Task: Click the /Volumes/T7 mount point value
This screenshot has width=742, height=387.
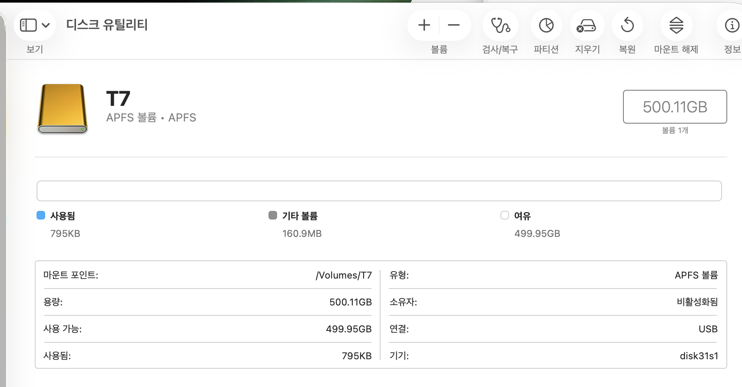Action: (x=344, y=275)
